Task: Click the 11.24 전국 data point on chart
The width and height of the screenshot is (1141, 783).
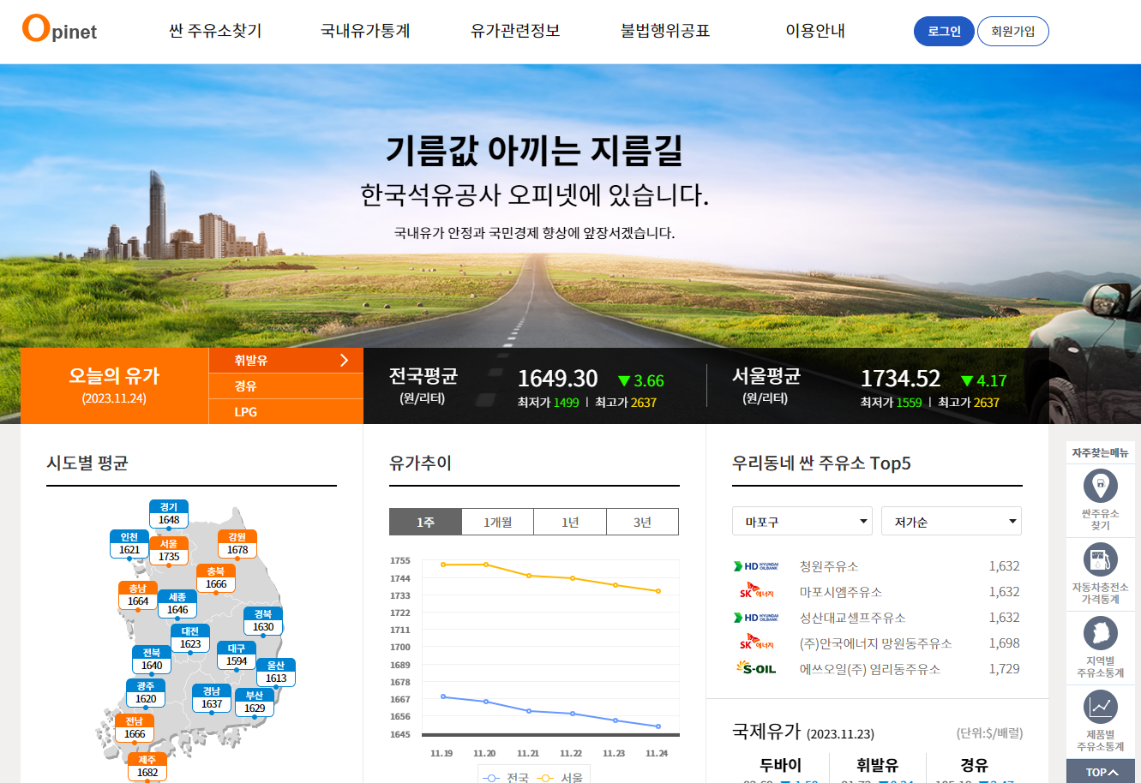Action: [658, 726]
